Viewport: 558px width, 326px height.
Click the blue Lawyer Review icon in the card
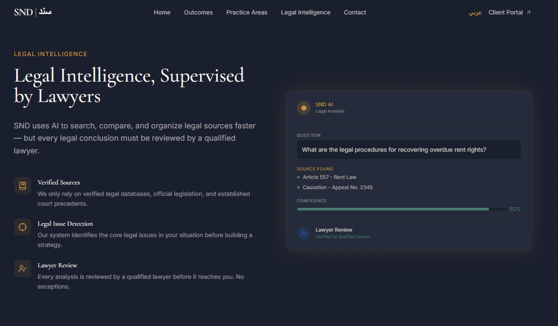[x=304, y=233]
